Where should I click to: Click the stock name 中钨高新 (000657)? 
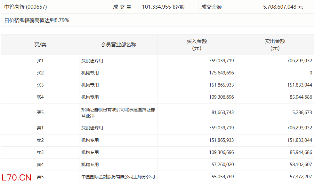(23, 7)
